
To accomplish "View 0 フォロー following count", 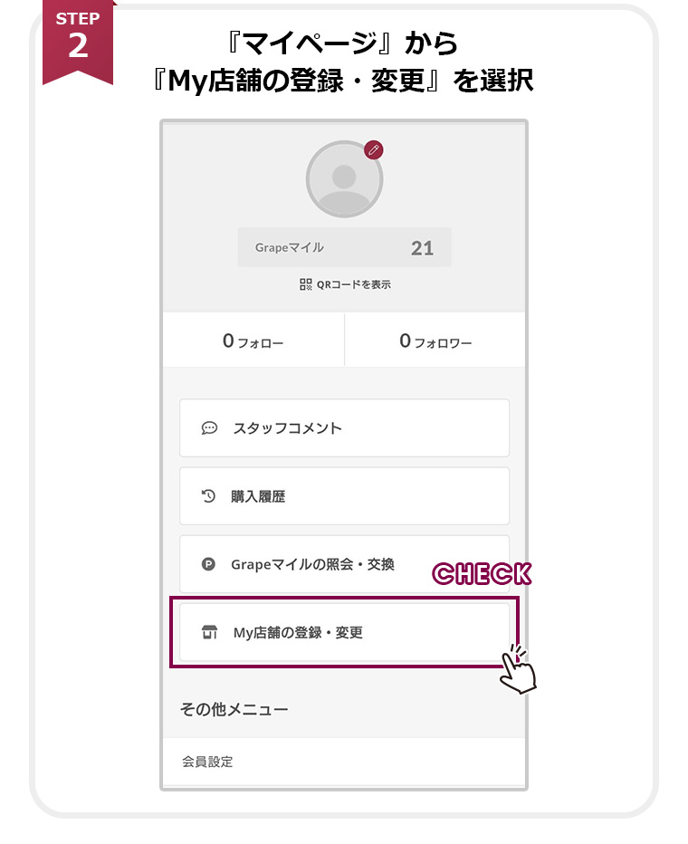I will (253, 341).
